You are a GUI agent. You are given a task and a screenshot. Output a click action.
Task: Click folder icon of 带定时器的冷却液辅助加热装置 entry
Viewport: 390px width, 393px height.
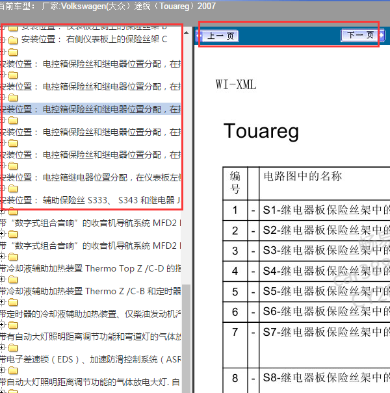pyautogui.click(x=13, y=303)
